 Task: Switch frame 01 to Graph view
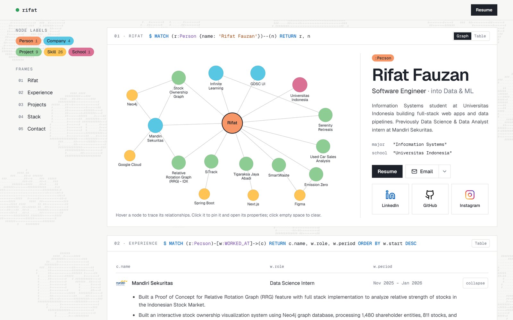[462, 36]
